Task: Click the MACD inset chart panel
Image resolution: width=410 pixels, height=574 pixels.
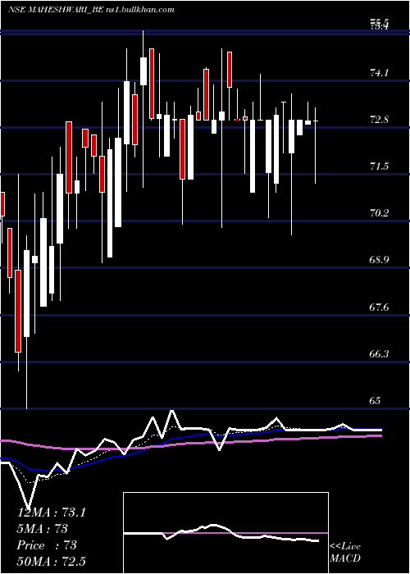Action: point(225,533)
